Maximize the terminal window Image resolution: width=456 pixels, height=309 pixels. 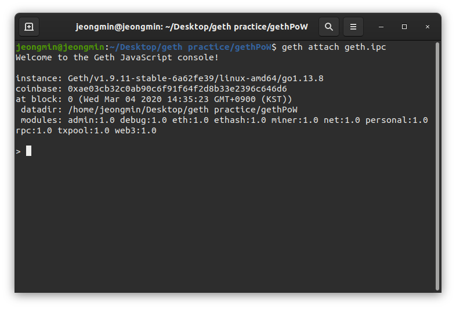(x=404, y=27)
